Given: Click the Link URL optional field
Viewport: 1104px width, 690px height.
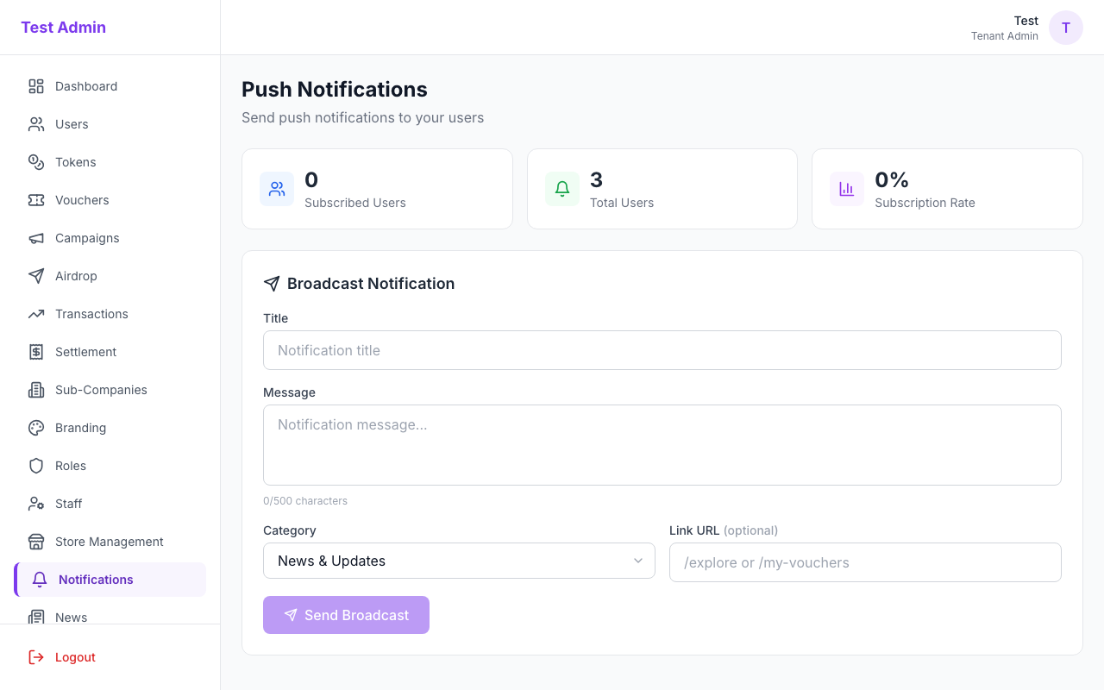Looking at the screenshot, I should [865, 562].
